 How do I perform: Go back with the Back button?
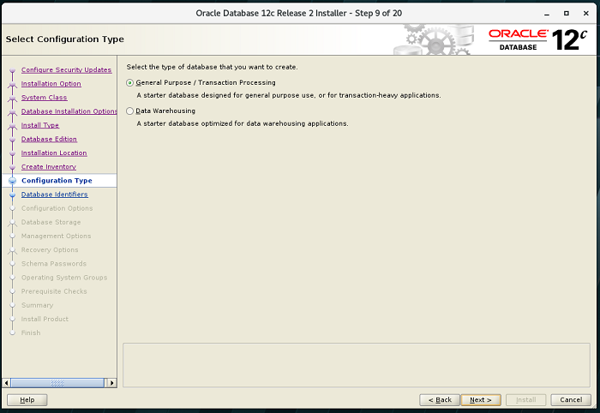pyautogui.click(x=439, y=400)
